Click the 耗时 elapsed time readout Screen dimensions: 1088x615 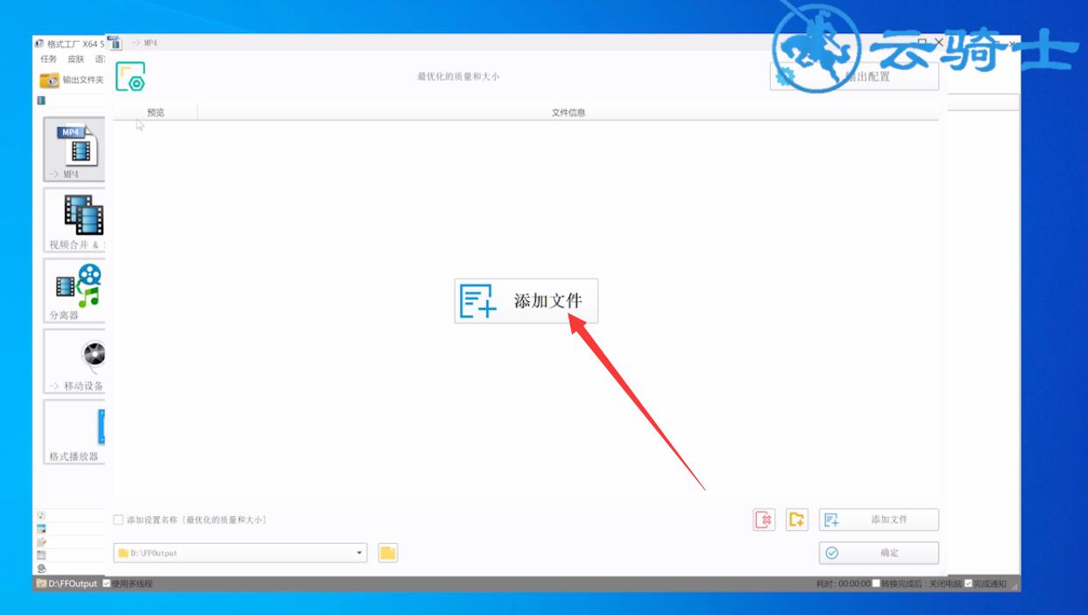pyautogui.click(x=843, y=583)
